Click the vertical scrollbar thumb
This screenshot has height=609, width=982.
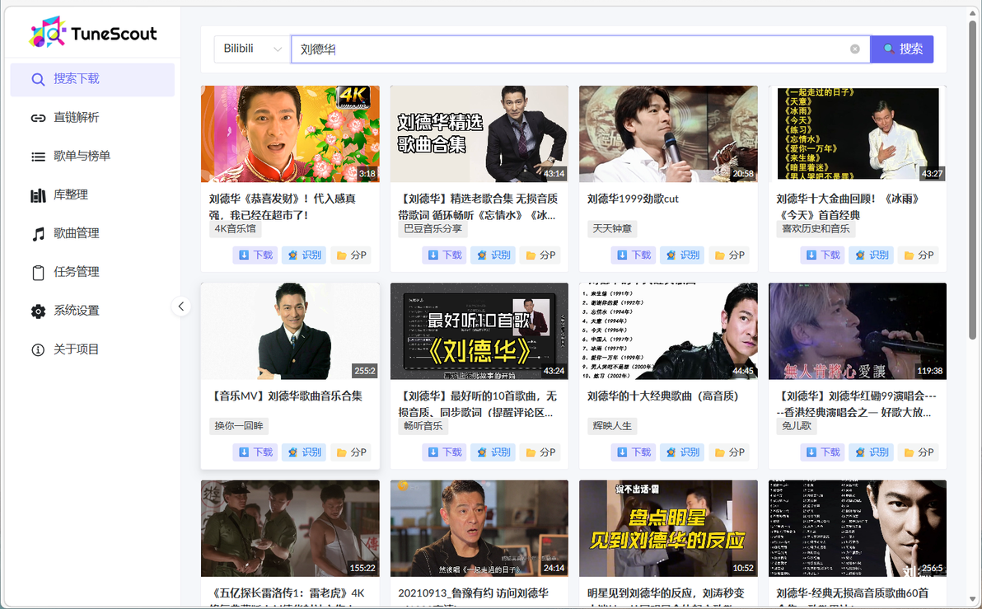973,180
